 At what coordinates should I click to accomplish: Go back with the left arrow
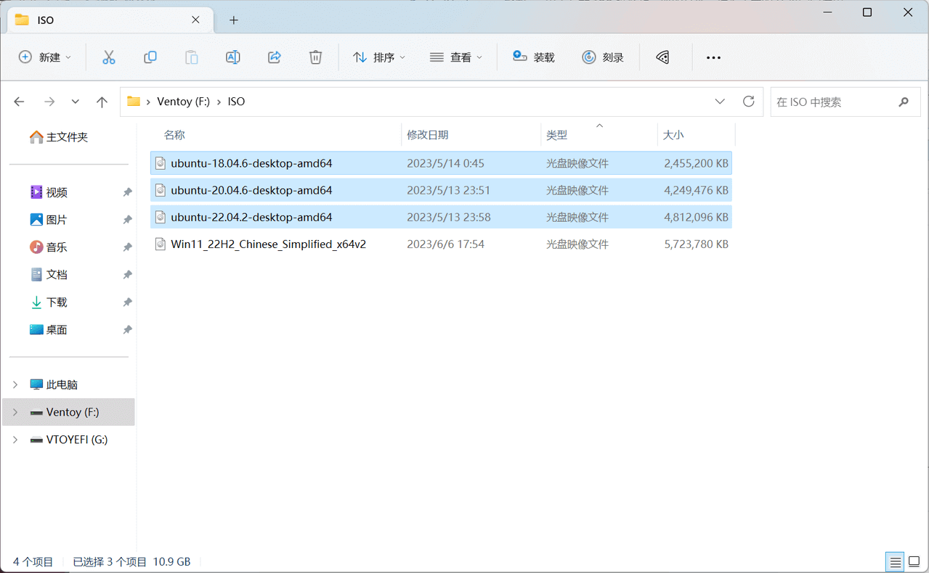coord(20,102)
